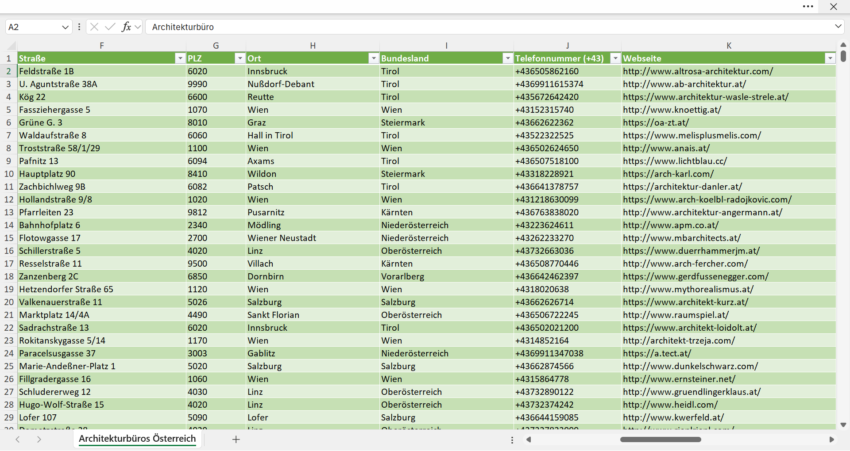Open link https://a.tect.at/

pyautogui.click(x=657, y=353)
